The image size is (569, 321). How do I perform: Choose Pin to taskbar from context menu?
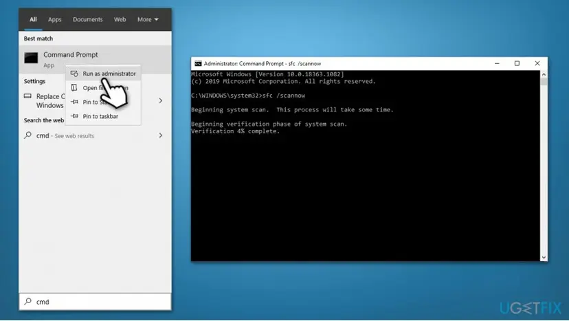point(103,116)
